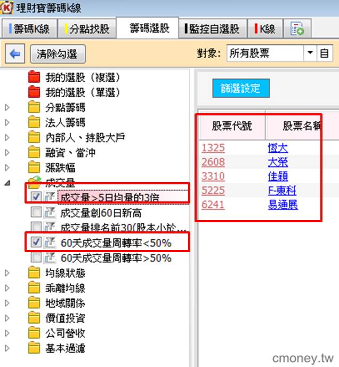
Task: Expand the 均線狀態 tree node
Action: coord(7,273)
